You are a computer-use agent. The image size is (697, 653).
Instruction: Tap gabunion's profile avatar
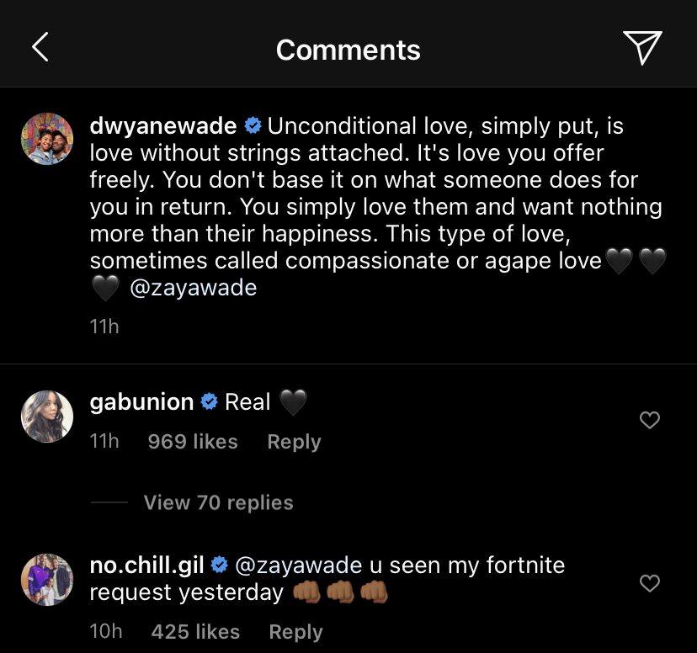(46, 416)
